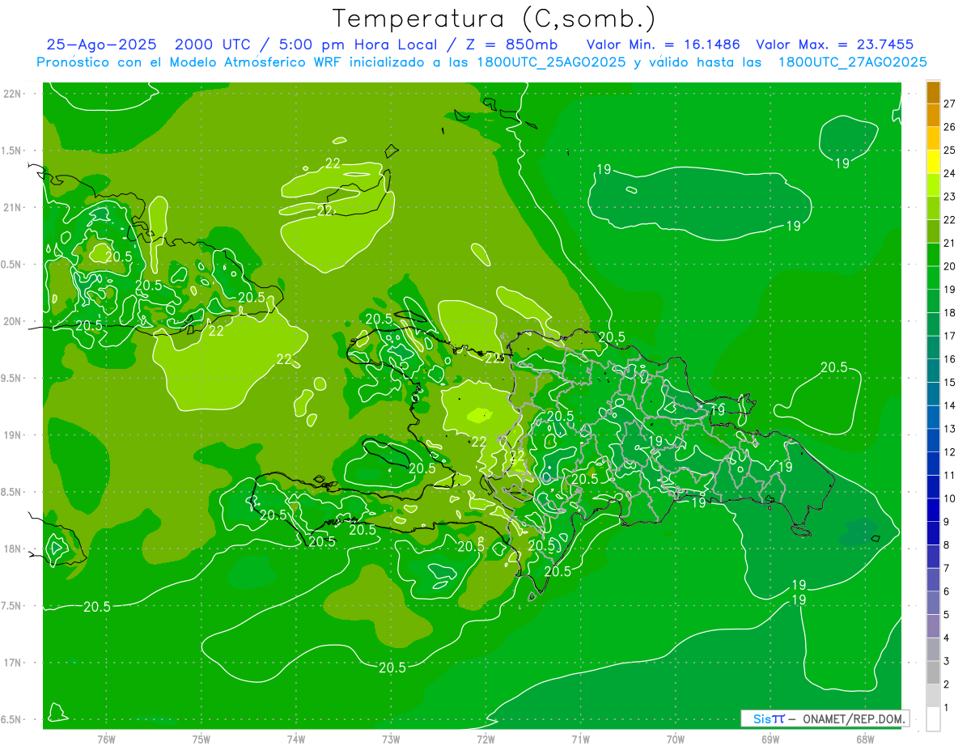Image resolution: width=971 pixels, height=750 pixels.
Task: Click color bar legend value '12'
Action: pos(950,452)
